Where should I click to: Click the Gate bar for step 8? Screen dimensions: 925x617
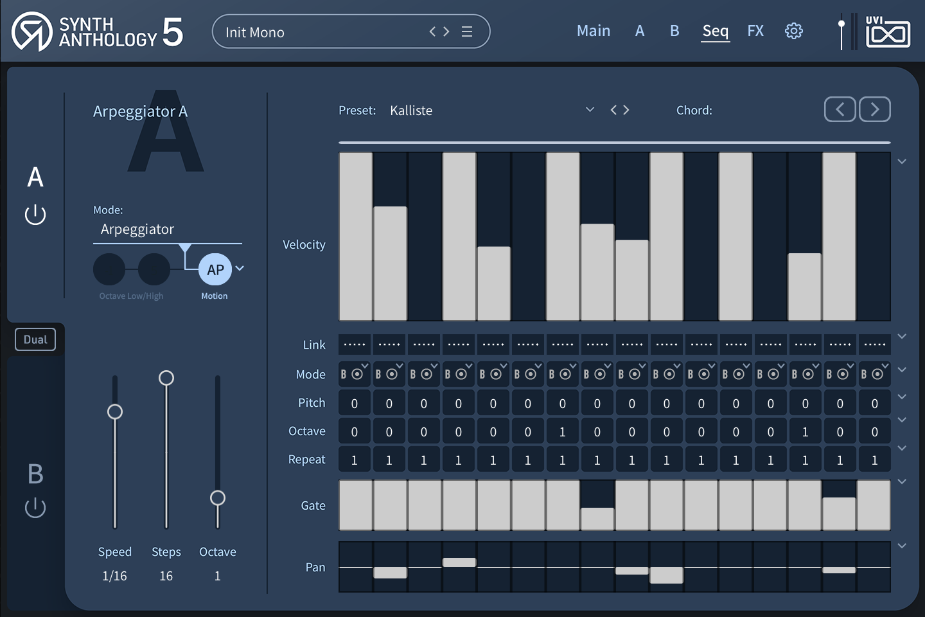pos(597,519)
